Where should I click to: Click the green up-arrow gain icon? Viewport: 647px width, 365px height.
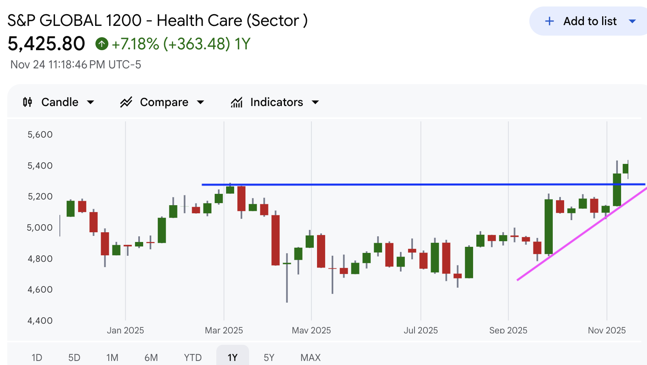[101, 44]
